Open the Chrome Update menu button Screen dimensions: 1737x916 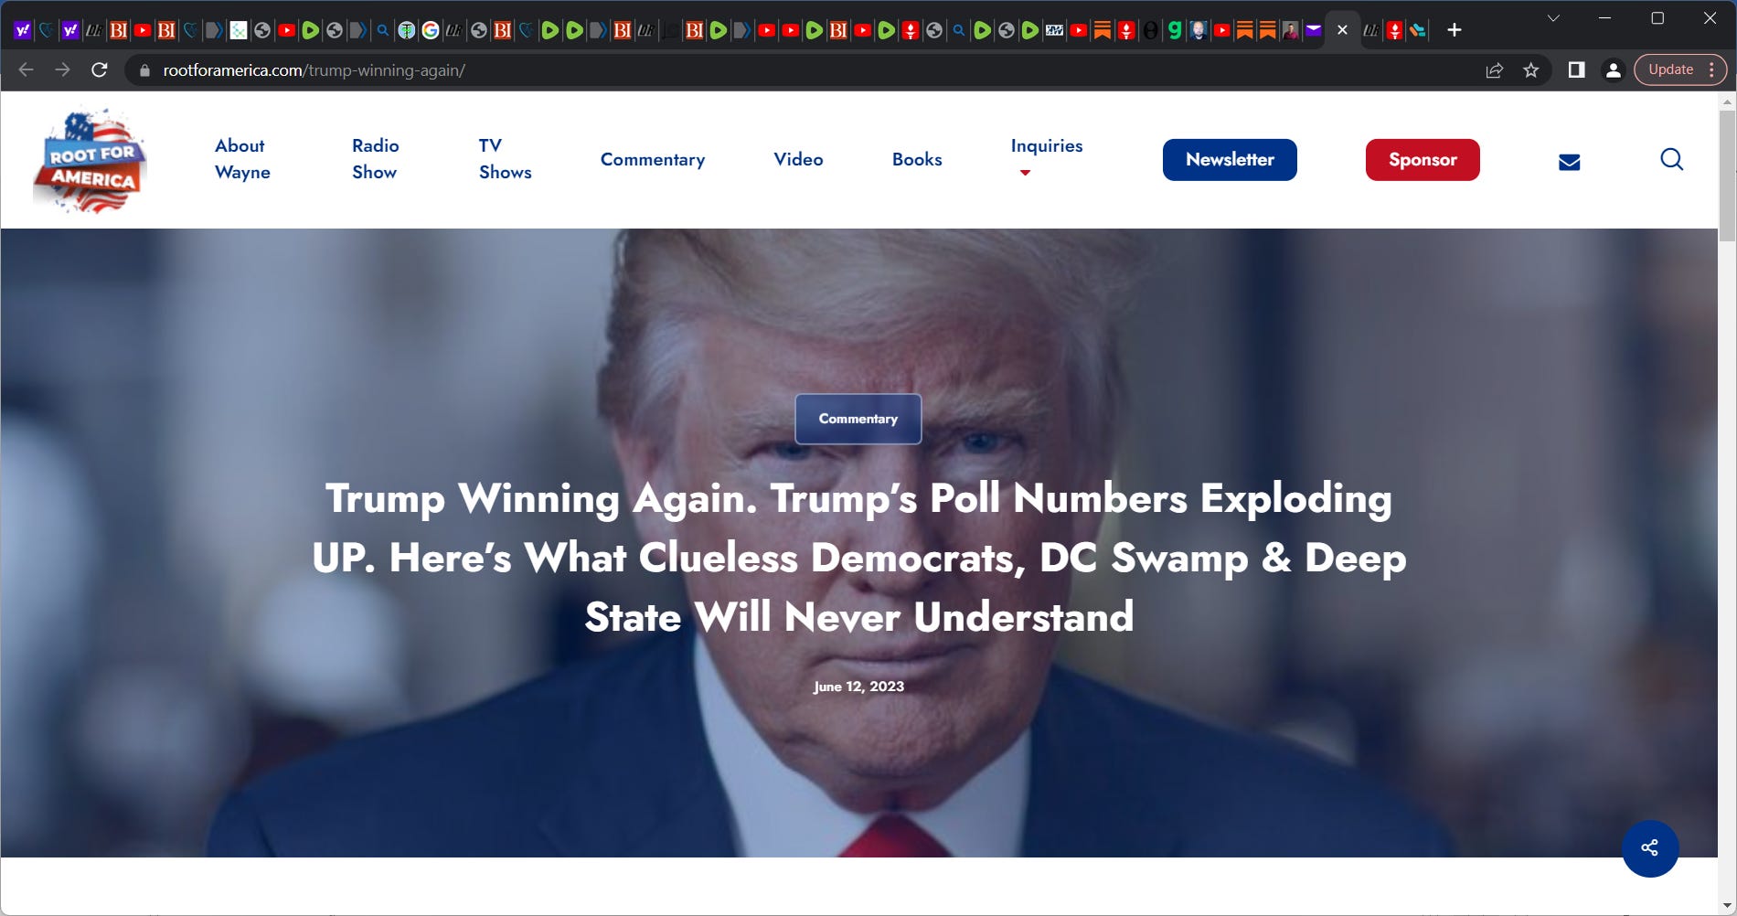pyautogui.click(x=1680, y=69)
